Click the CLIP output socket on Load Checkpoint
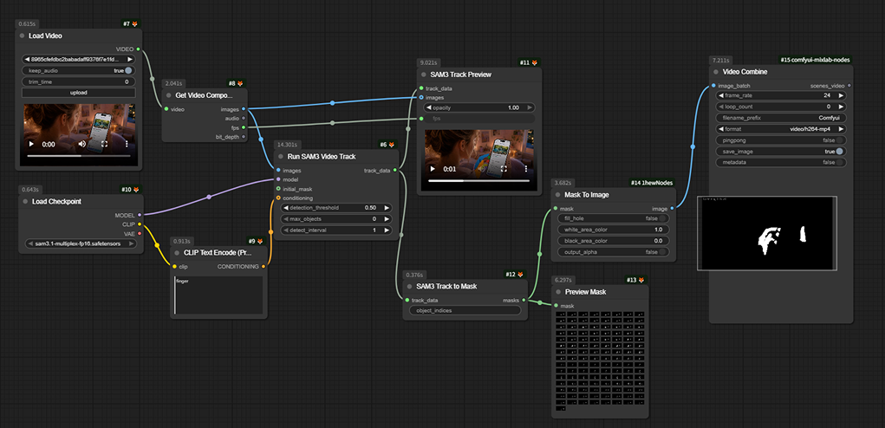 click(x=140, y=224)
